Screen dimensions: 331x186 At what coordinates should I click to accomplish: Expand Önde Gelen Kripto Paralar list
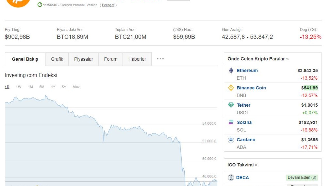click(258, 59)
